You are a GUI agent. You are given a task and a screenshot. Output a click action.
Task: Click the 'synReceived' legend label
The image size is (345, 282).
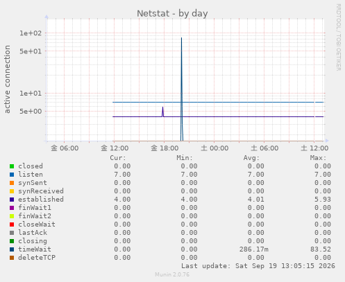41,191
